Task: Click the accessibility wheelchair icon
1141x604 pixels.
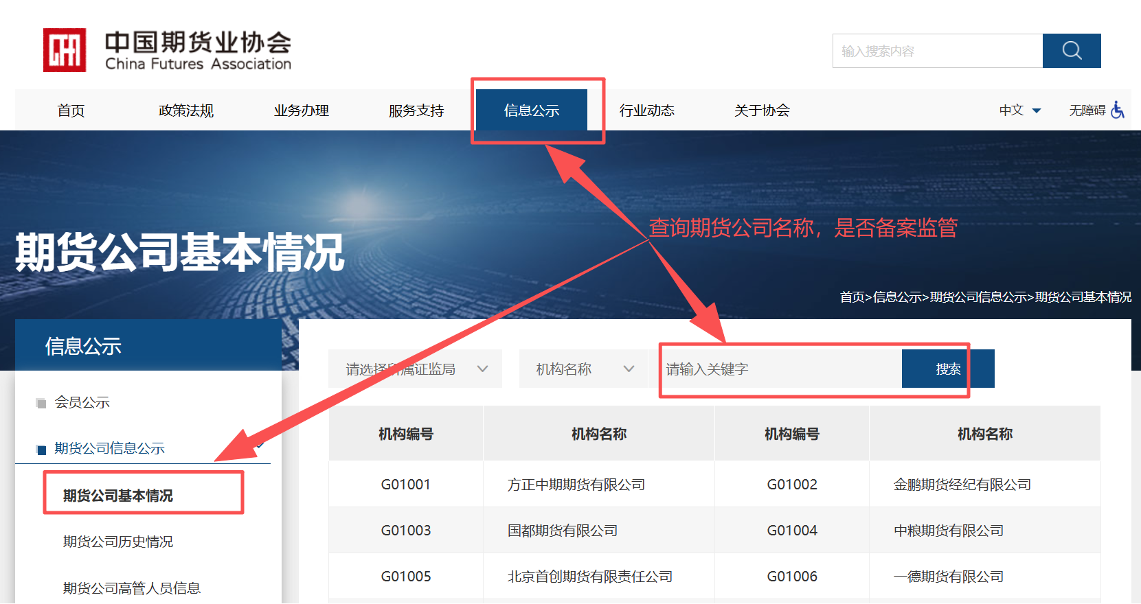Action: pyautogui.click(x=1118, y=110)
